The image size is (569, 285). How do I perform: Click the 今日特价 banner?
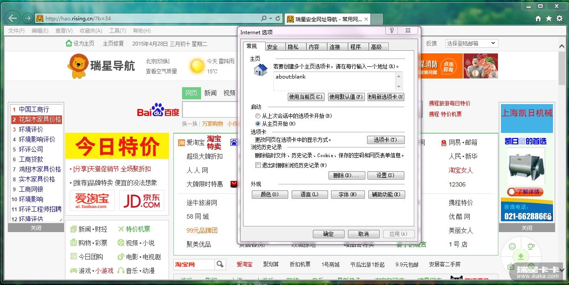(117, 146)
